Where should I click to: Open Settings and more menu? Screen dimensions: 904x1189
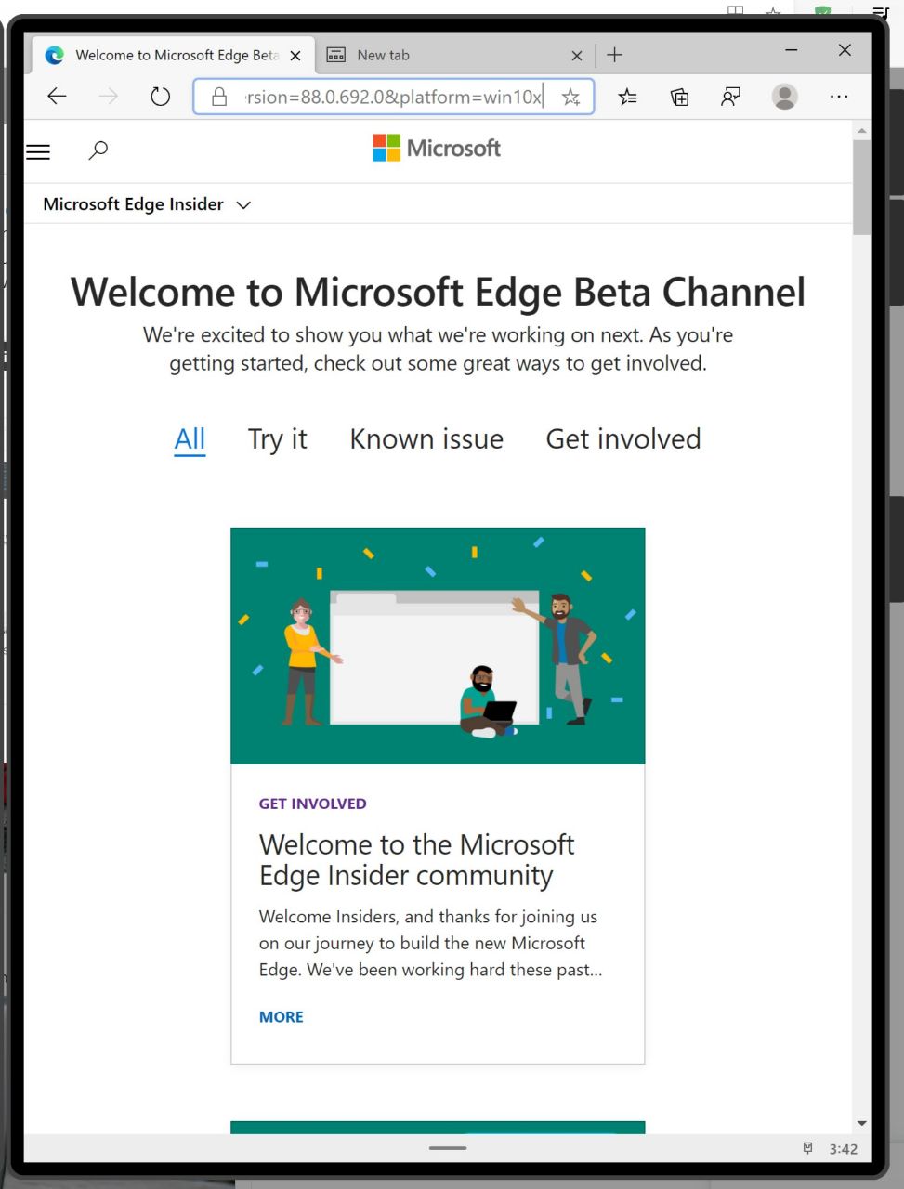coord(839,97)
